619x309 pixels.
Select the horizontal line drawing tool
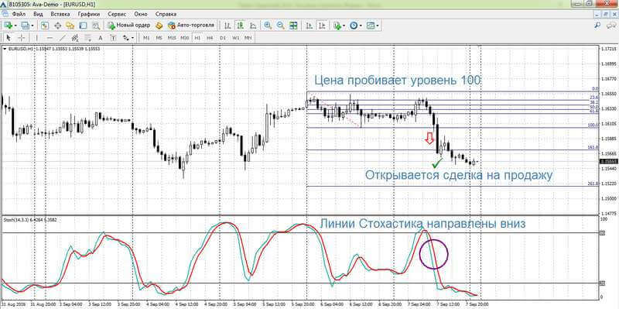(50, 37)
